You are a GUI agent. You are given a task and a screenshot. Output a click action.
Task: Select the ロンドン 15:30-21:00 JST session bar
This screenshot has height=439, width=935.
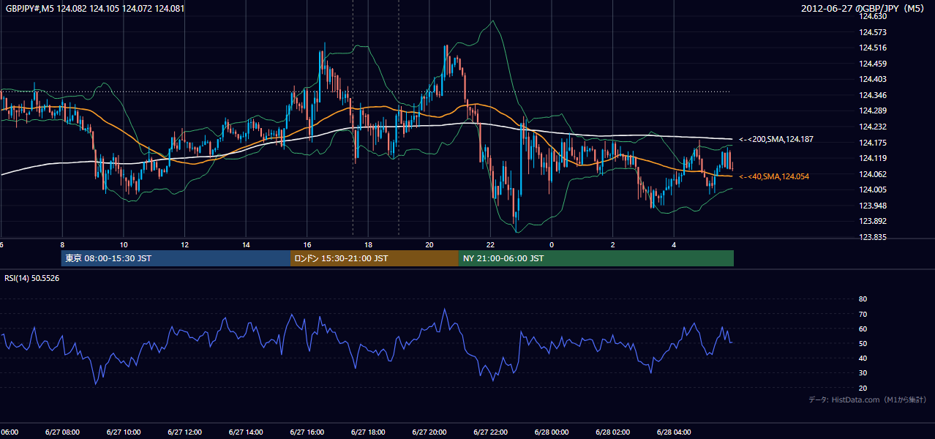[x=375, y=258]
